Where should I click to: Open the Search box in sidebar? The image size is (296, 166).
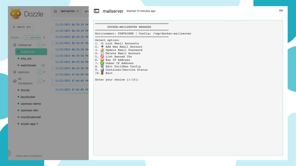coord(22,27)
